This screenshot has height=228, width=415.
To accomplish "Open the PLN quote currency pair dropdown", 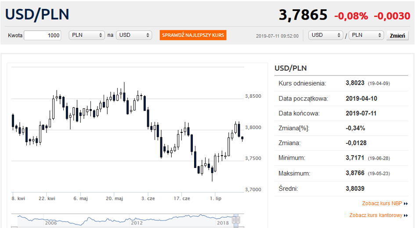I will (366, 35).
